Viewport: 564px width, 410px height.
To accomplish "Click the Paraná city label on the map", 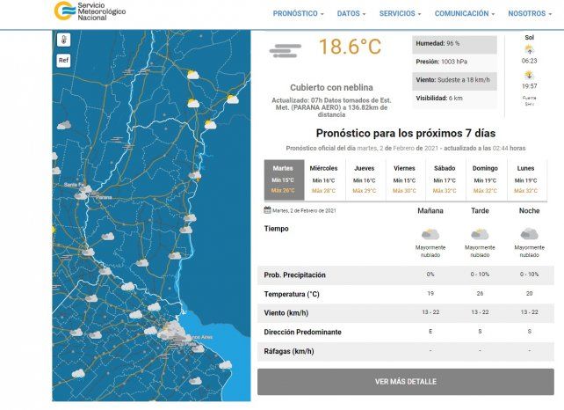I will 105,197.
